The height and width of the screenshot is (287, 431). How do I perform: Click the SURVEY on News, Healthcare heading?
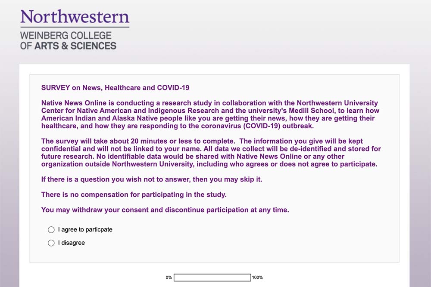[115, 88]
